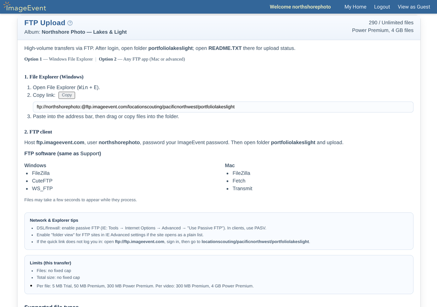
Task: Click Logout in the top bar
Action: (x=382, y=7)
